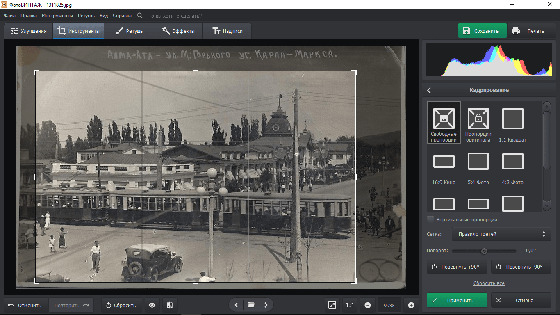Viewport: 560px width, 315px height.
Task: Toggle the eye preview of the original
Action: [152, 305]
